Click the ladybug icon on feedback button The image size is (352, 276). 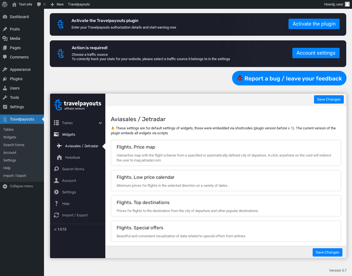[x=240, y=78]
